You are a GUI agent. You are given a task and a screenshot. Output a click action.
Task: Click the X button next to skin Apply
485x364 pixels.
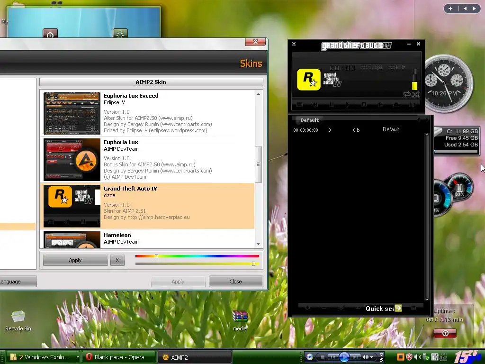[117, 260]
